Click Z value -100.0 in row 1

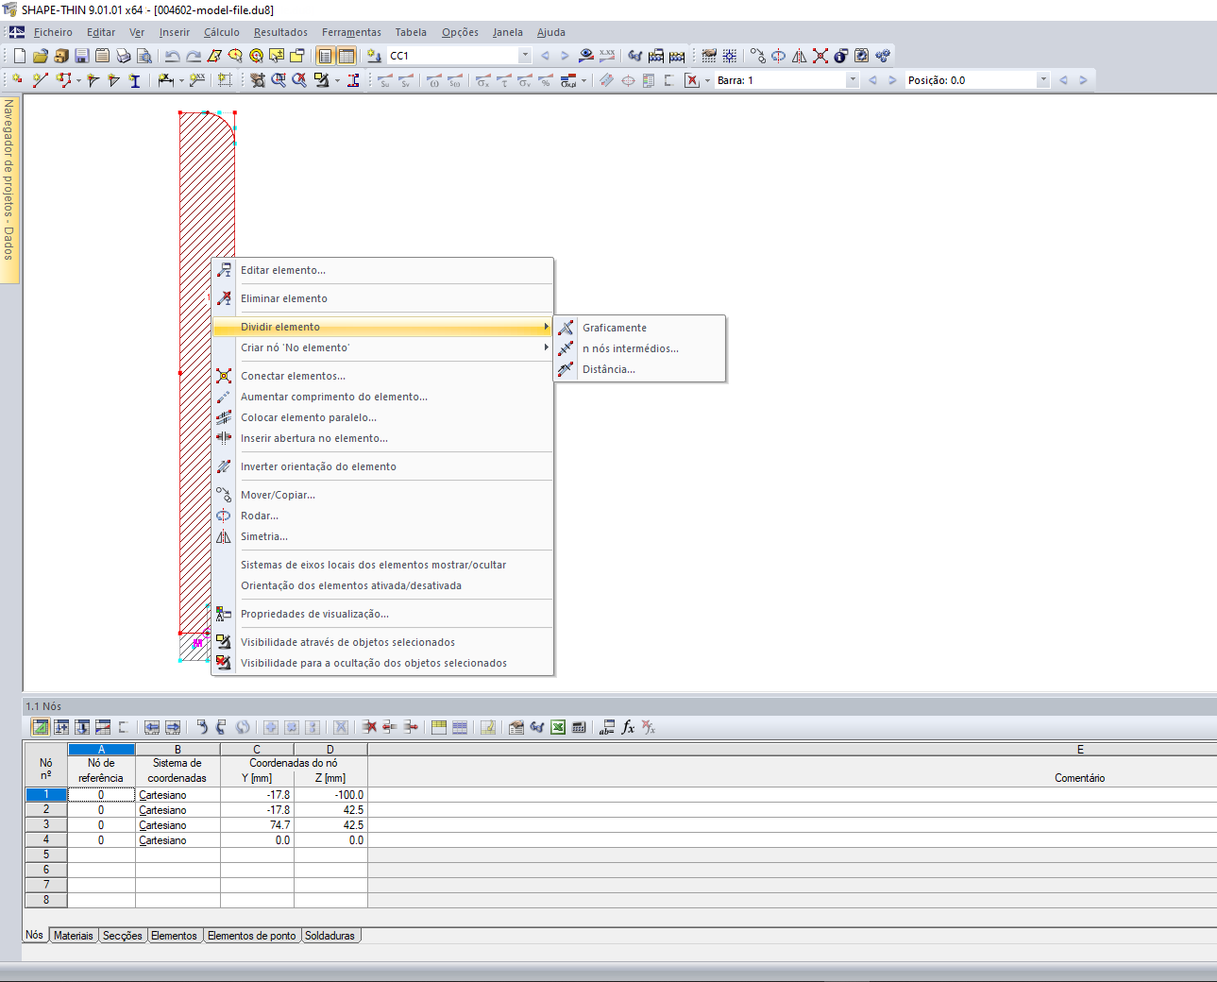330,795
